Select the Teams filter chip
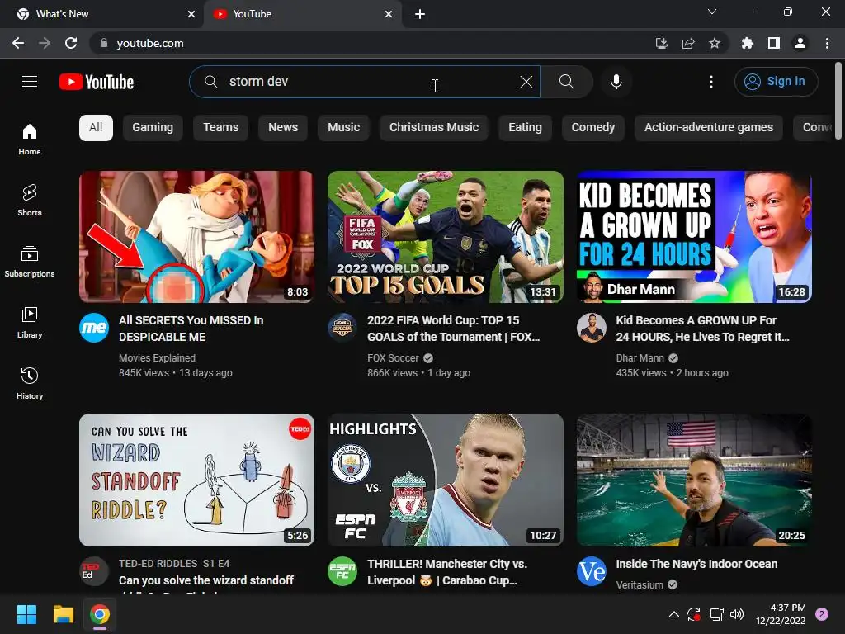 coord(220,128)
